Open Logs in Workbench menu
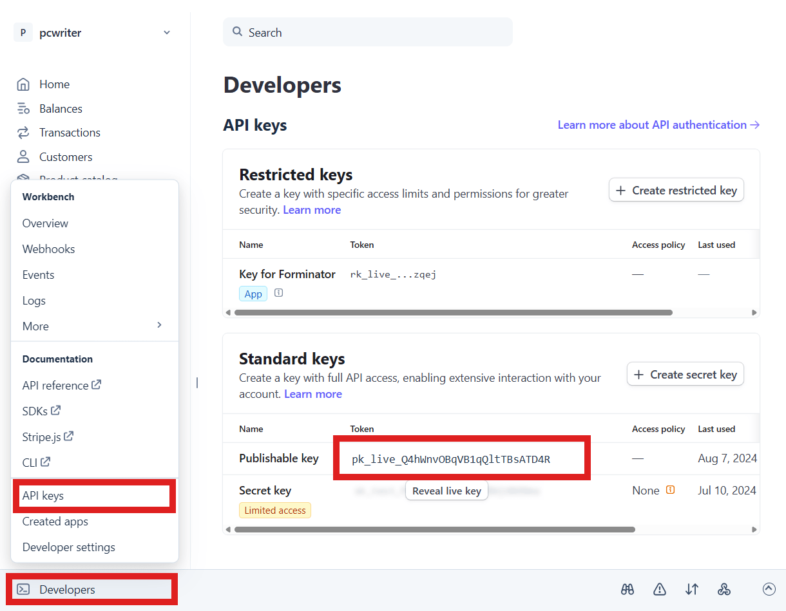This screenshot has height=611, width=786. point(34,301)
